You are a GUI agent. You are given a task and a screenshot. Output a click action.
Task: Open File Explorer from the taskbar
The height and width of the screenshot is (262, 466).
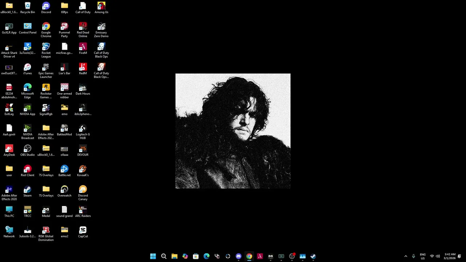(174, 256)
